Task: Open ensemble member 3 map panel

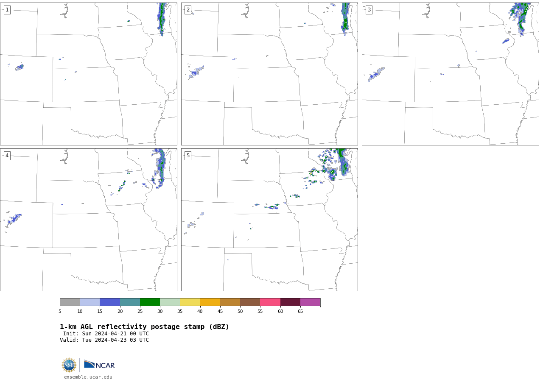Action: pyautogui.click(x=450, y=74)
